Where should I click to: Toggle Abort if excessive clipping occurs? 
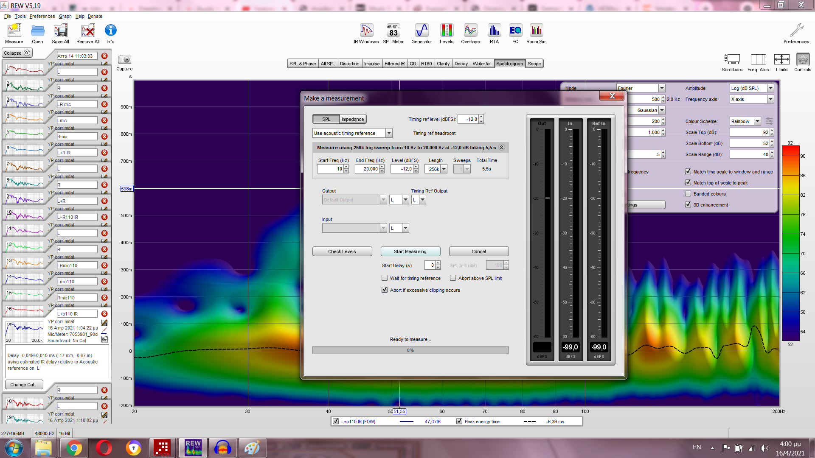tap(385, 290)
